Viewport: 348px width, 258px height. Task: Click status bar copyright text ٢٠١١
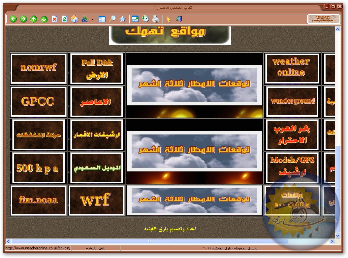click(x=231, y=248)
